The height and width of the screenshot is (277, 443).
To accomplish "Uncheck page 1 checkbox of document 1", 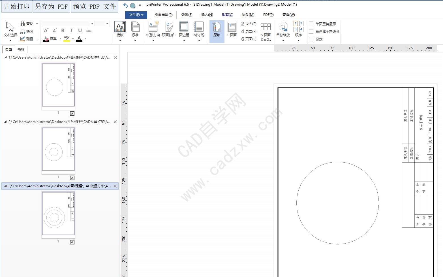I will [x=72, y=114].
